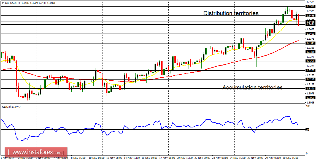Click the 1.3075 price axis value
The image size is (316, 161).
tap(310, 93)
